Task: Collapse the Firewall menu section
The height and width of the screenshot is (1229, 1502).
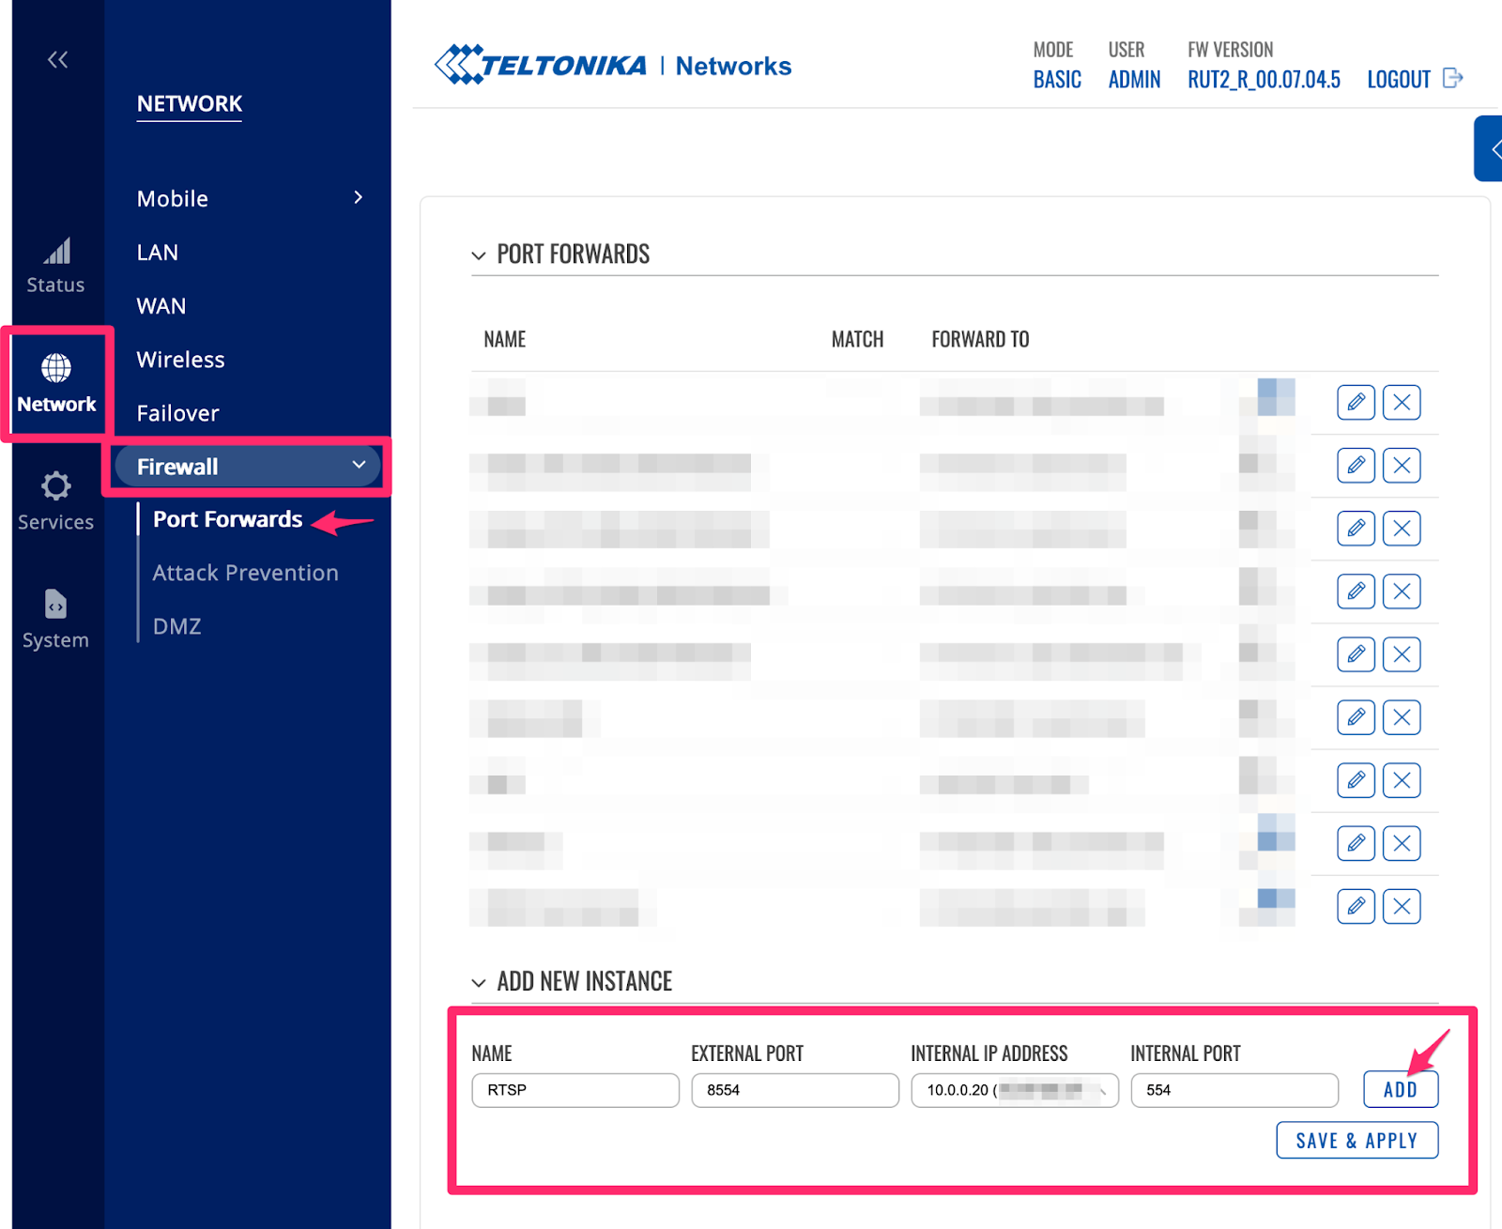Action: (358, 466)
